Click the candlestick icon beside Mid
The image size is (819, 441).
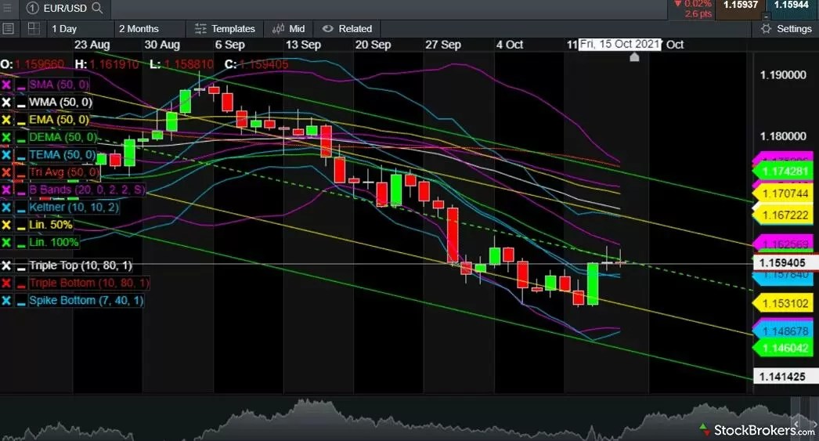279,29
